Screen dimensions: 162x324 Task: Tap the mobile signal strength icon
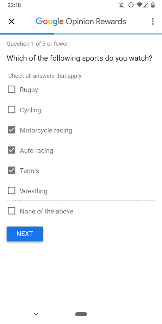click(x=146, y=5)
